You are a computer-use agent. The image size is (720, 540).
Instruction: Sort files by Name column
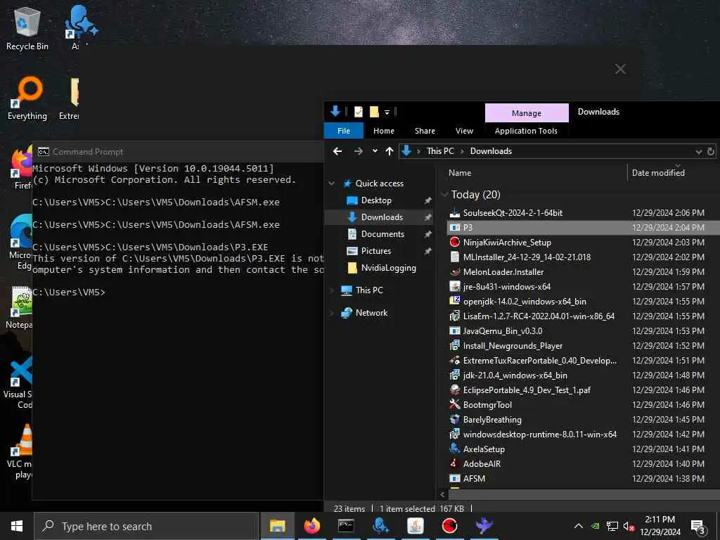(460, 173)
